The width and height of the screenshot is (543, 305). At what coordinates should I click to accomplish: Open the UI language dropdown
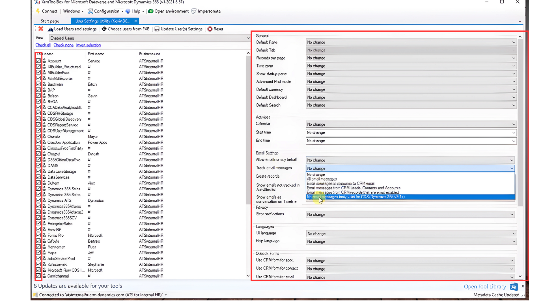point(411,234)
